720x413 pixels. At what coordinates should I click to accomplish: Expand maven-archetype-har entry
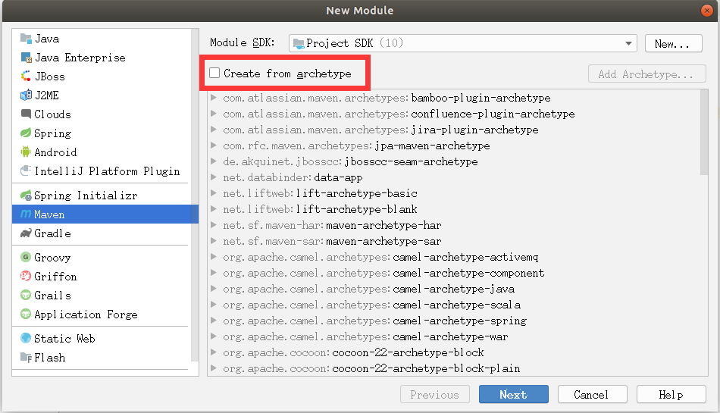214,225
